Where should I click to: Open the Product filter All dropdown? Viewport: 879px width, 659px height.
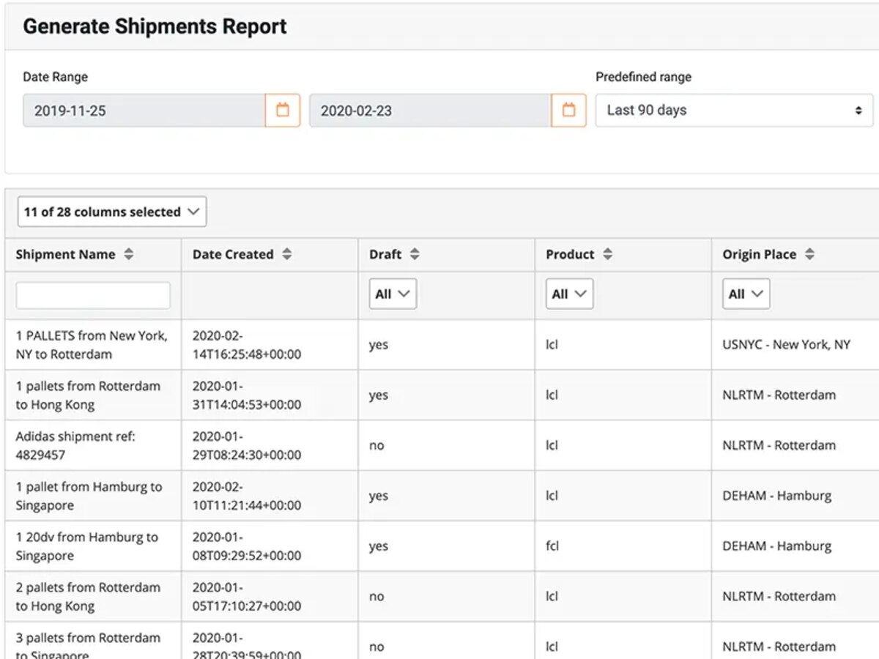(569, 294)
